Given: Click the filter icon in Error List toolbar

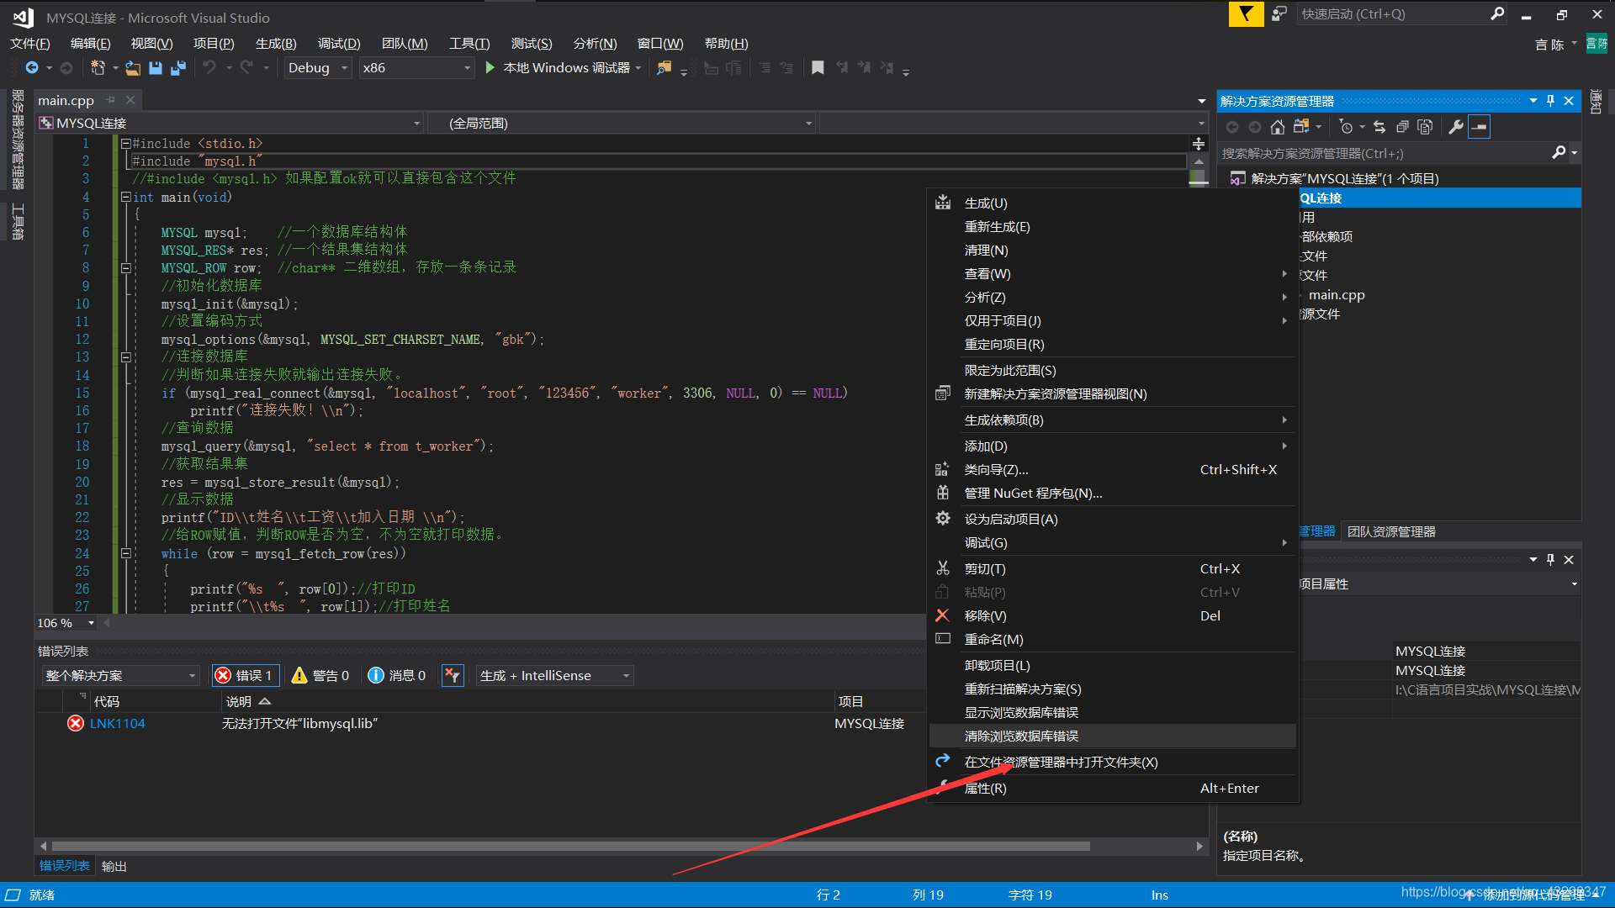Looking at the screenshot, I should click(453, 675).
